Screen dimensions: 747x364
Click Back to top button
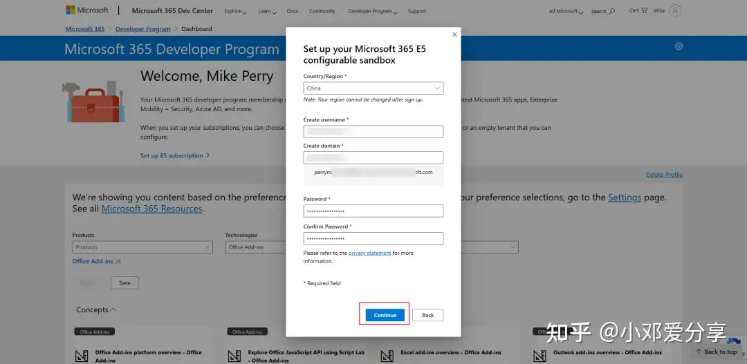pos(717,352)
